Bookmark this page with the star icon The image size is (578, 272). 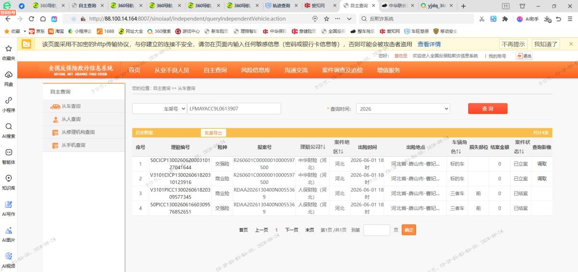(x=327, y=19)
